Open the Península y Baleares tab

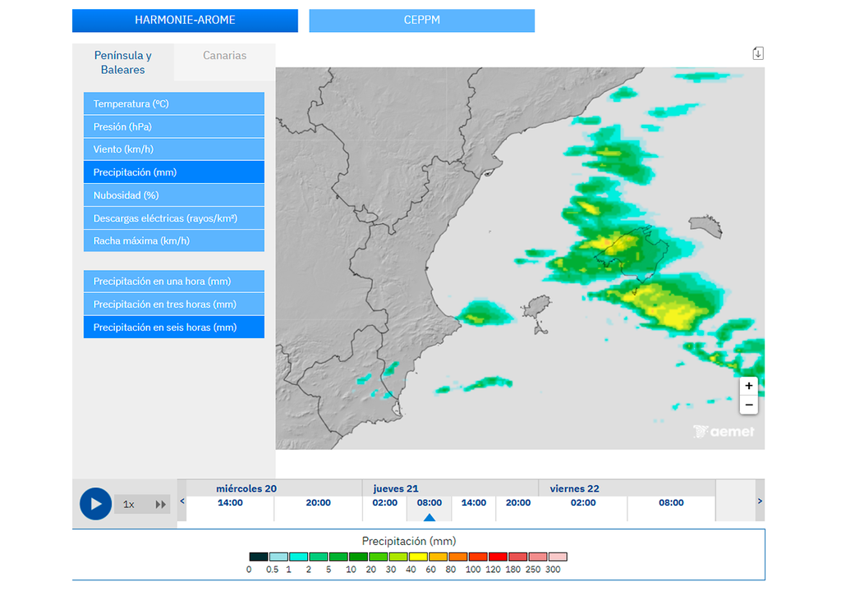123,62
